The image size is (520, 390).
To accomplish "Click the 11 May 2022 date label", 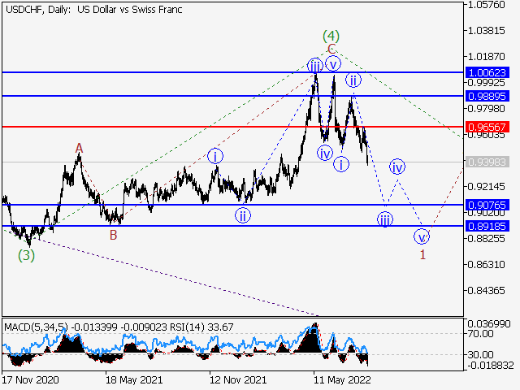I will [342, 380].
